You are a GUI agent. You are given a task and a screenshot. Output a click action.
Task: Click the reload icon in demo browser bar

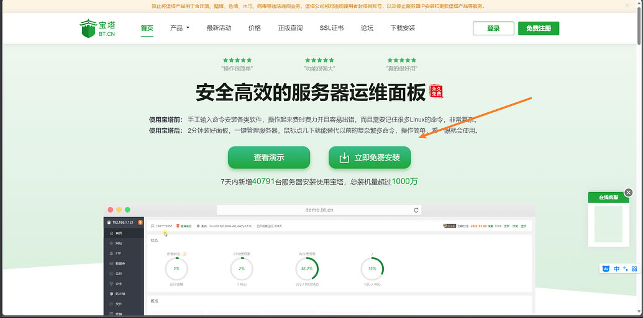(416, 210)
